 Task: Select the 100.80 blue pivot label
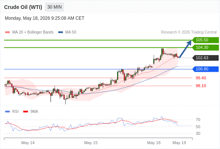[x=205, y=69]
